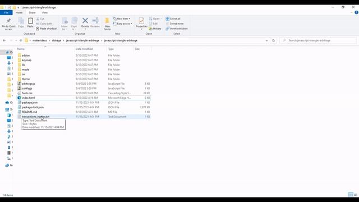359x202 pixels.
Task: Collapse the ribbon with chevron
Action: point(352,12)
